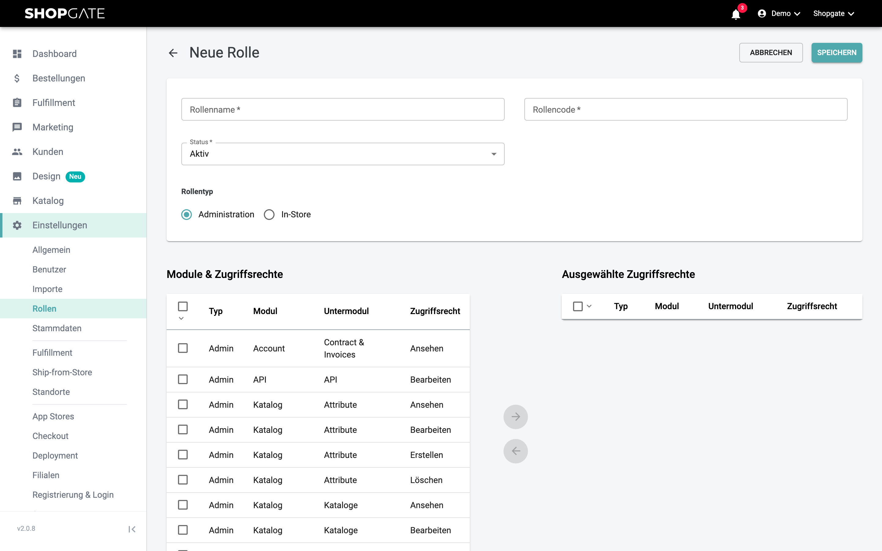Open the Demo account menu
This screenshot has width=882, height=551.
779,13
